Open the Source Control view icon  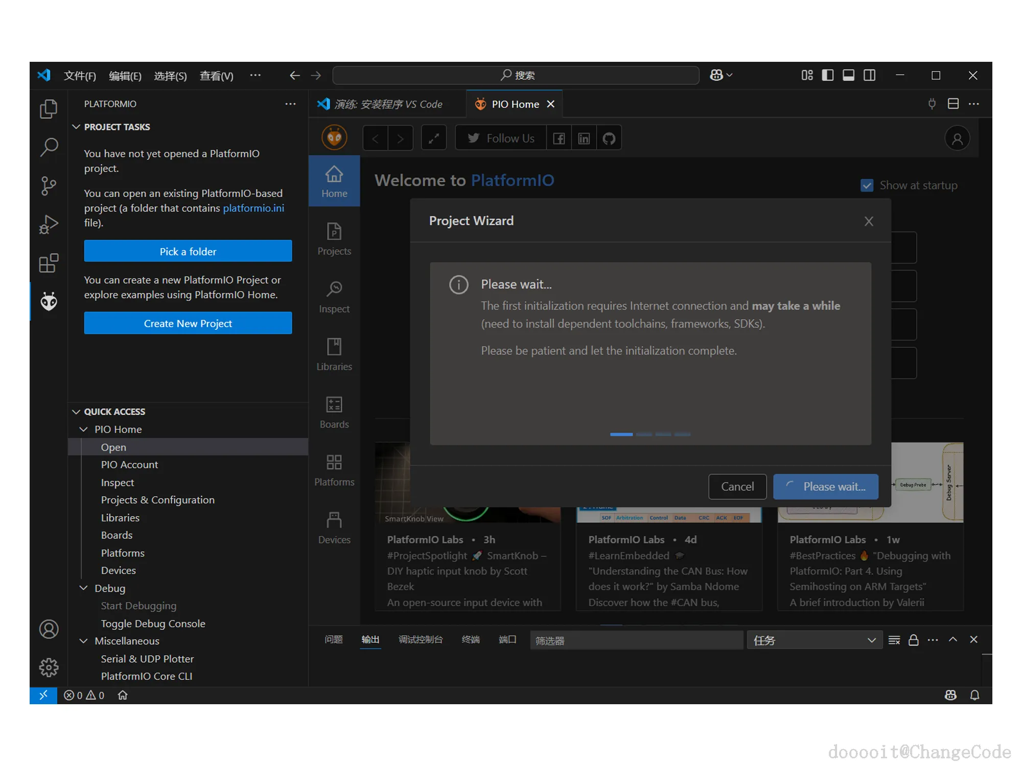pos(49,186)
